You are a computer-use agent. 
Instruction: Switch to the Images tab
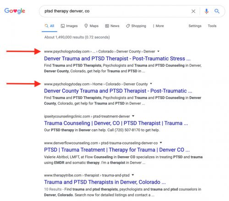tap(69, 26)
